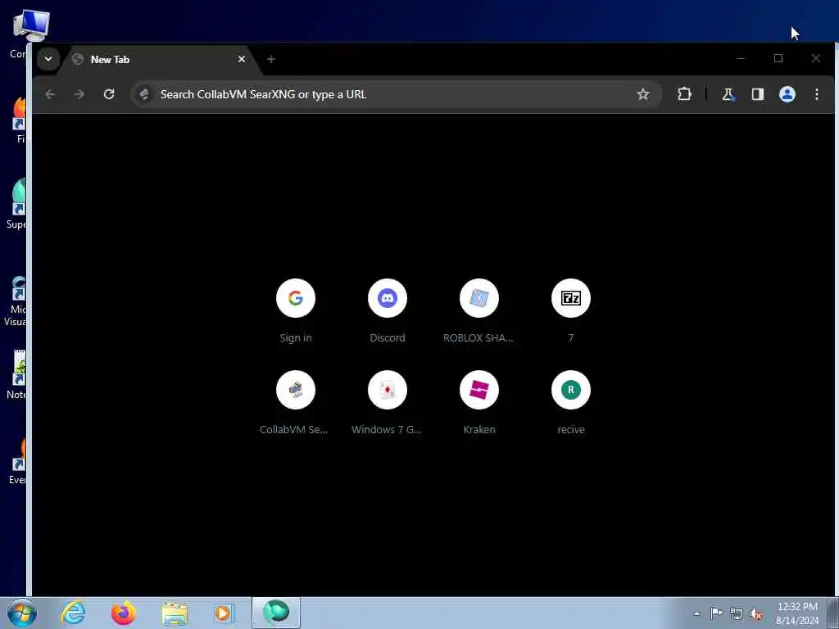This screenshot has width=839, height=629.
Task: Open the three-dot browser menu
Action: [817, 94]
